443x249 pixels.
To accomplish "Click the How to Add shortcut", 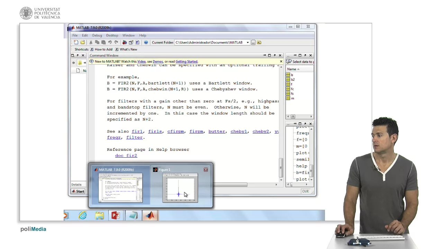I will 101,49.
